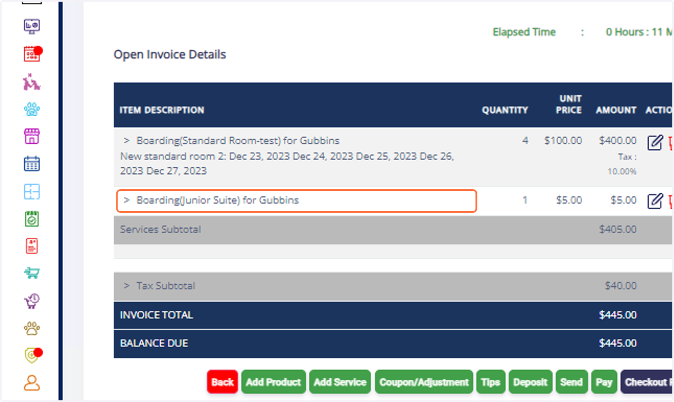Edit the Standard Room-test boarding line

[655, 143]
